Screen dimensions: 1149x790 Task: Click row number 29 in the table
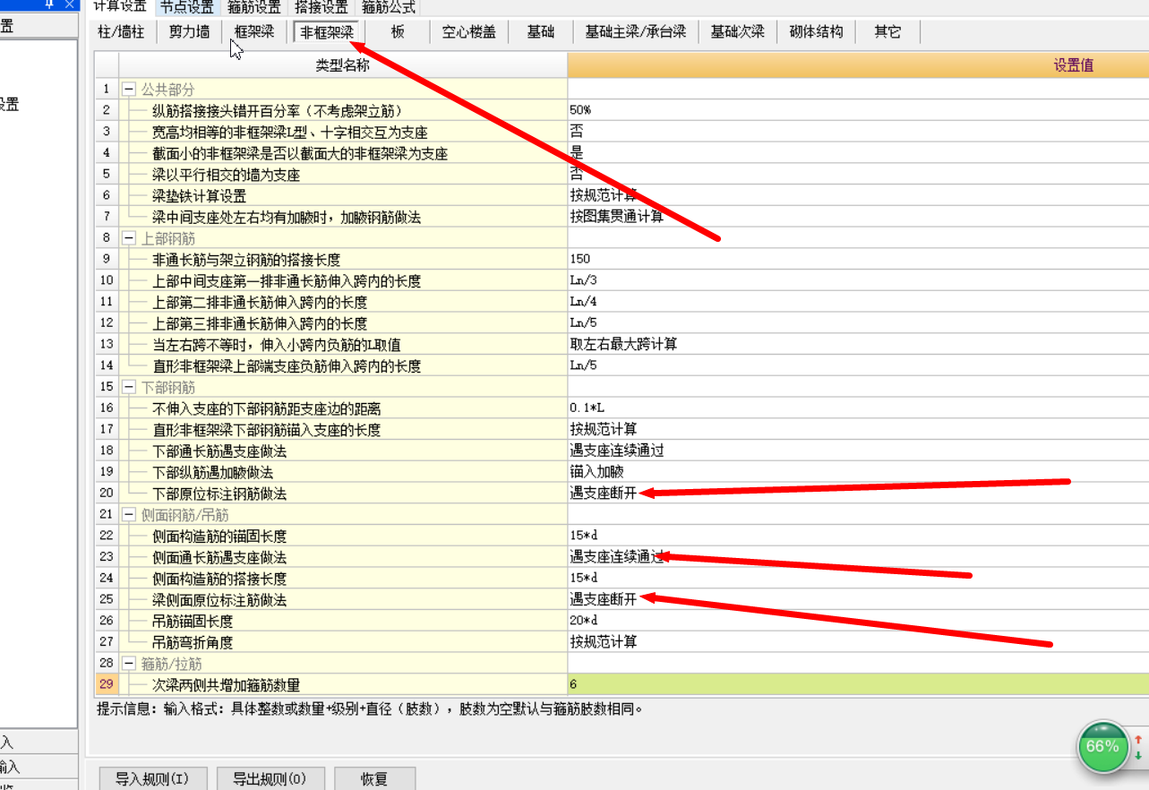[107, 684]
